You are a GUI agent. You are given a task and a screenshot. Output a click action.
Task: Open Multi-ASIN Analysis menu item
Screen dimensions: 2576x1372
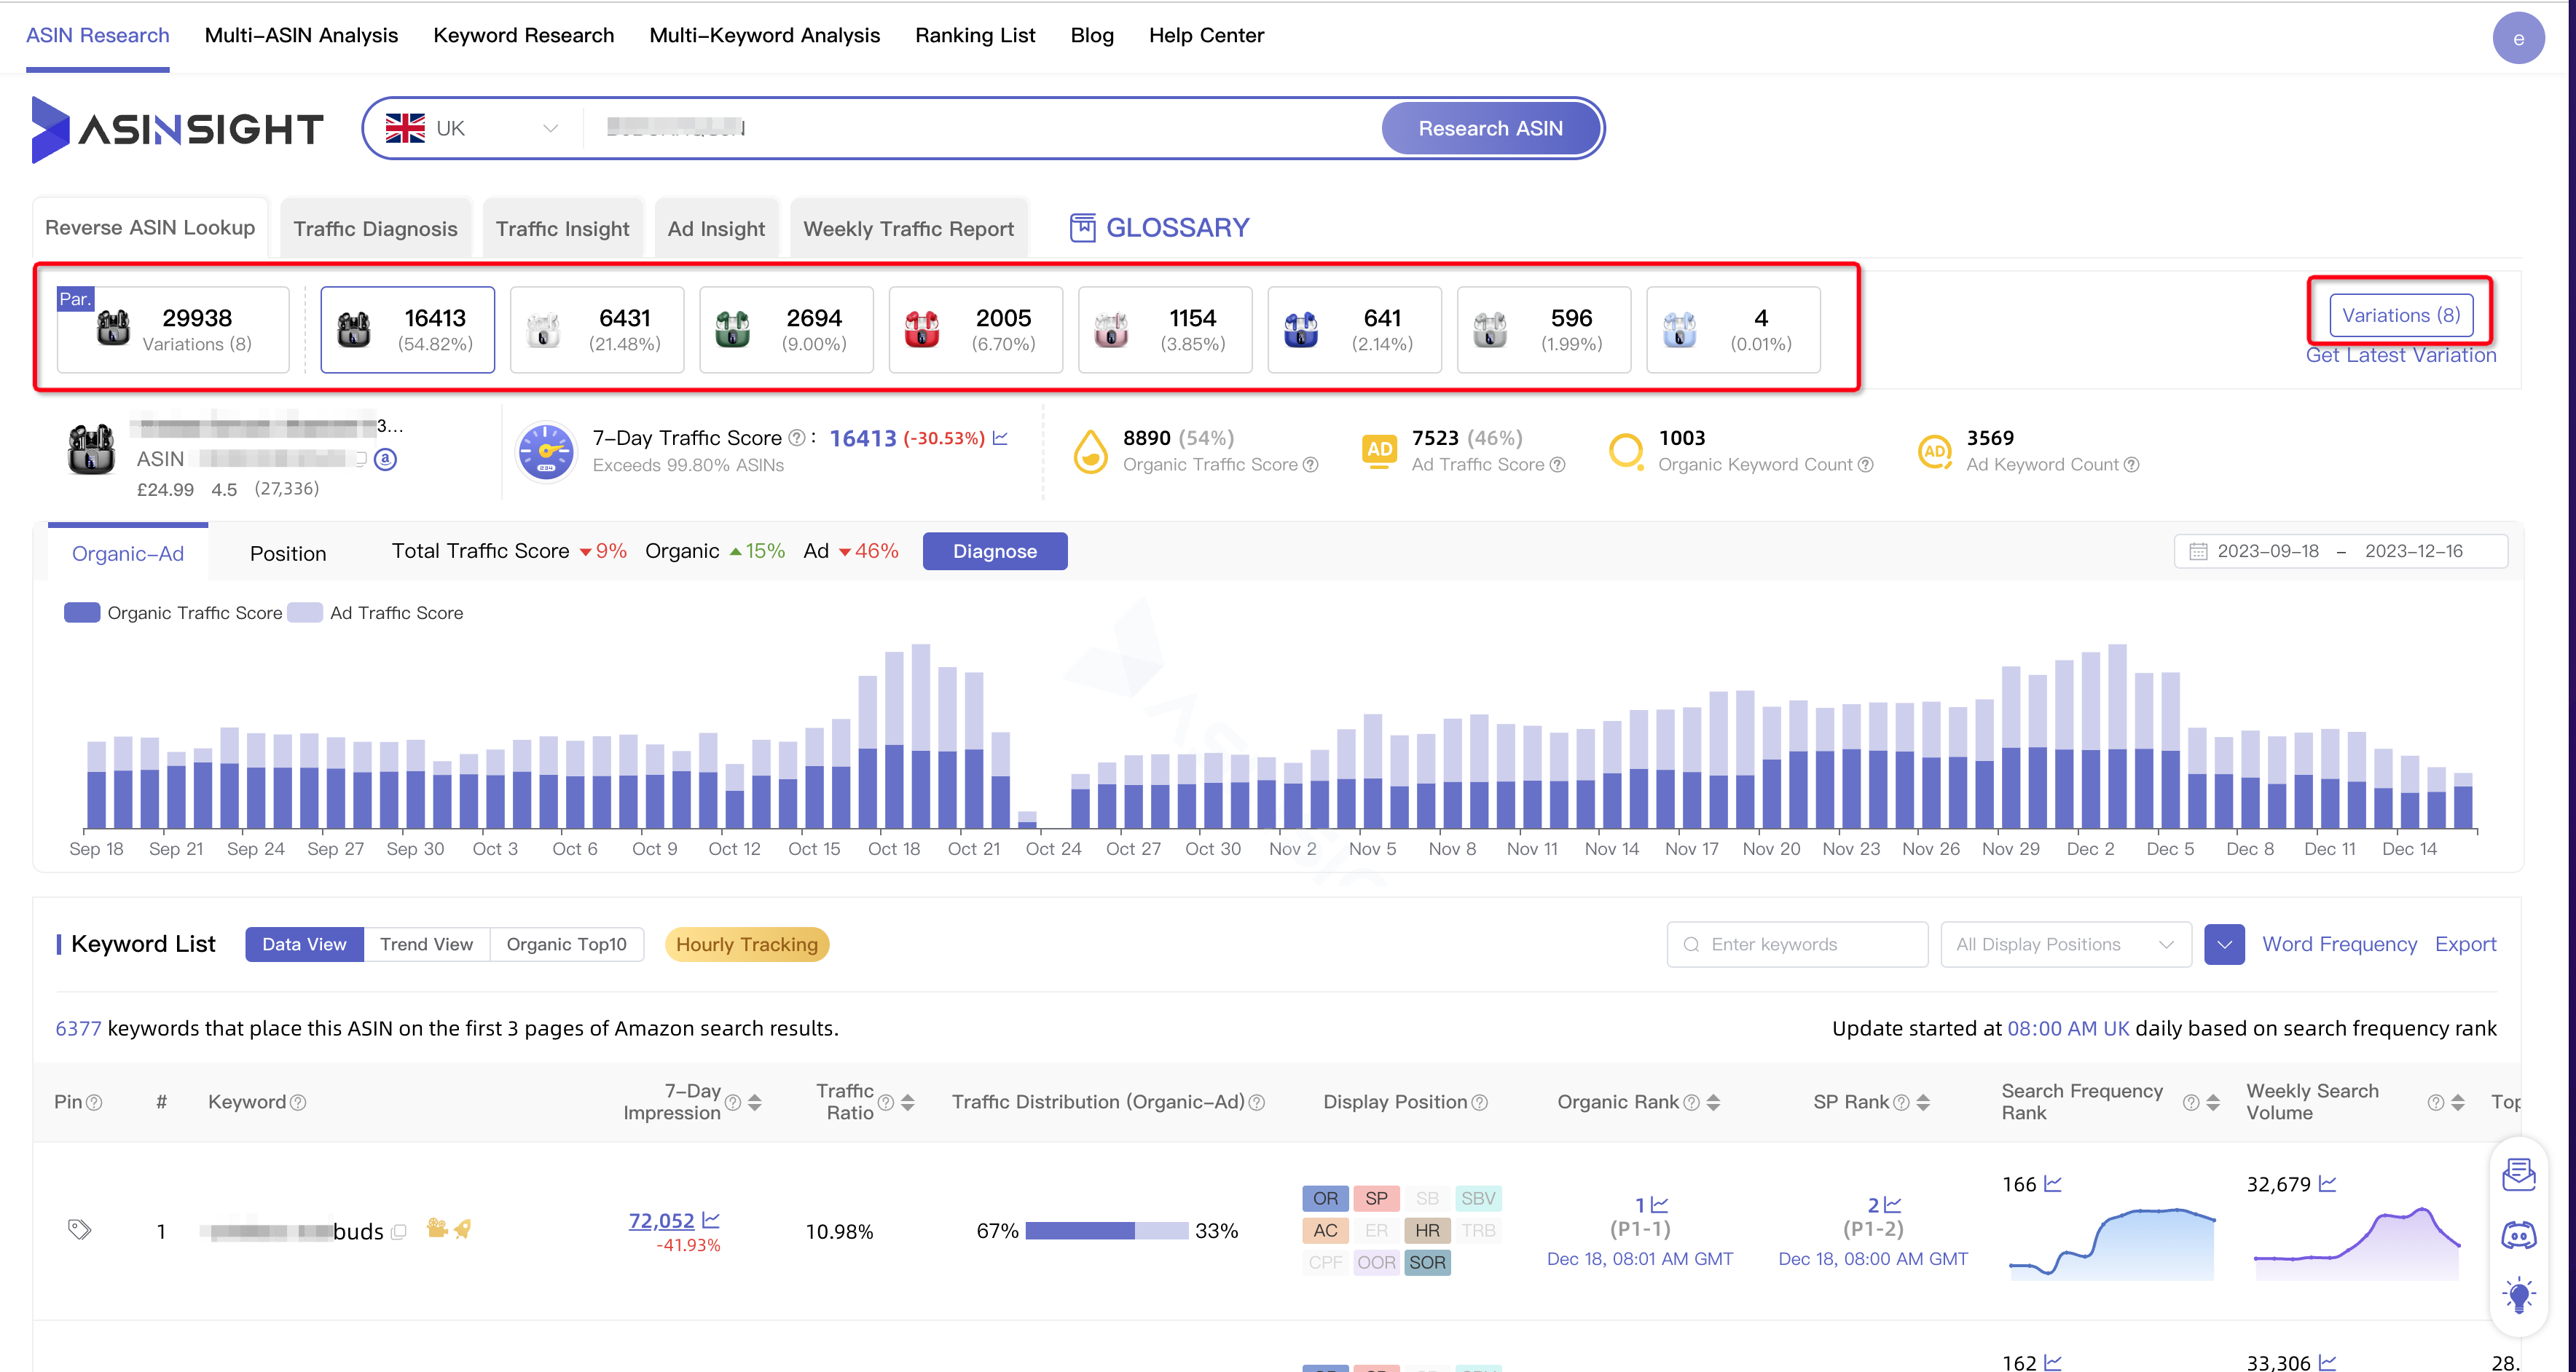click(x=301, y=35)
